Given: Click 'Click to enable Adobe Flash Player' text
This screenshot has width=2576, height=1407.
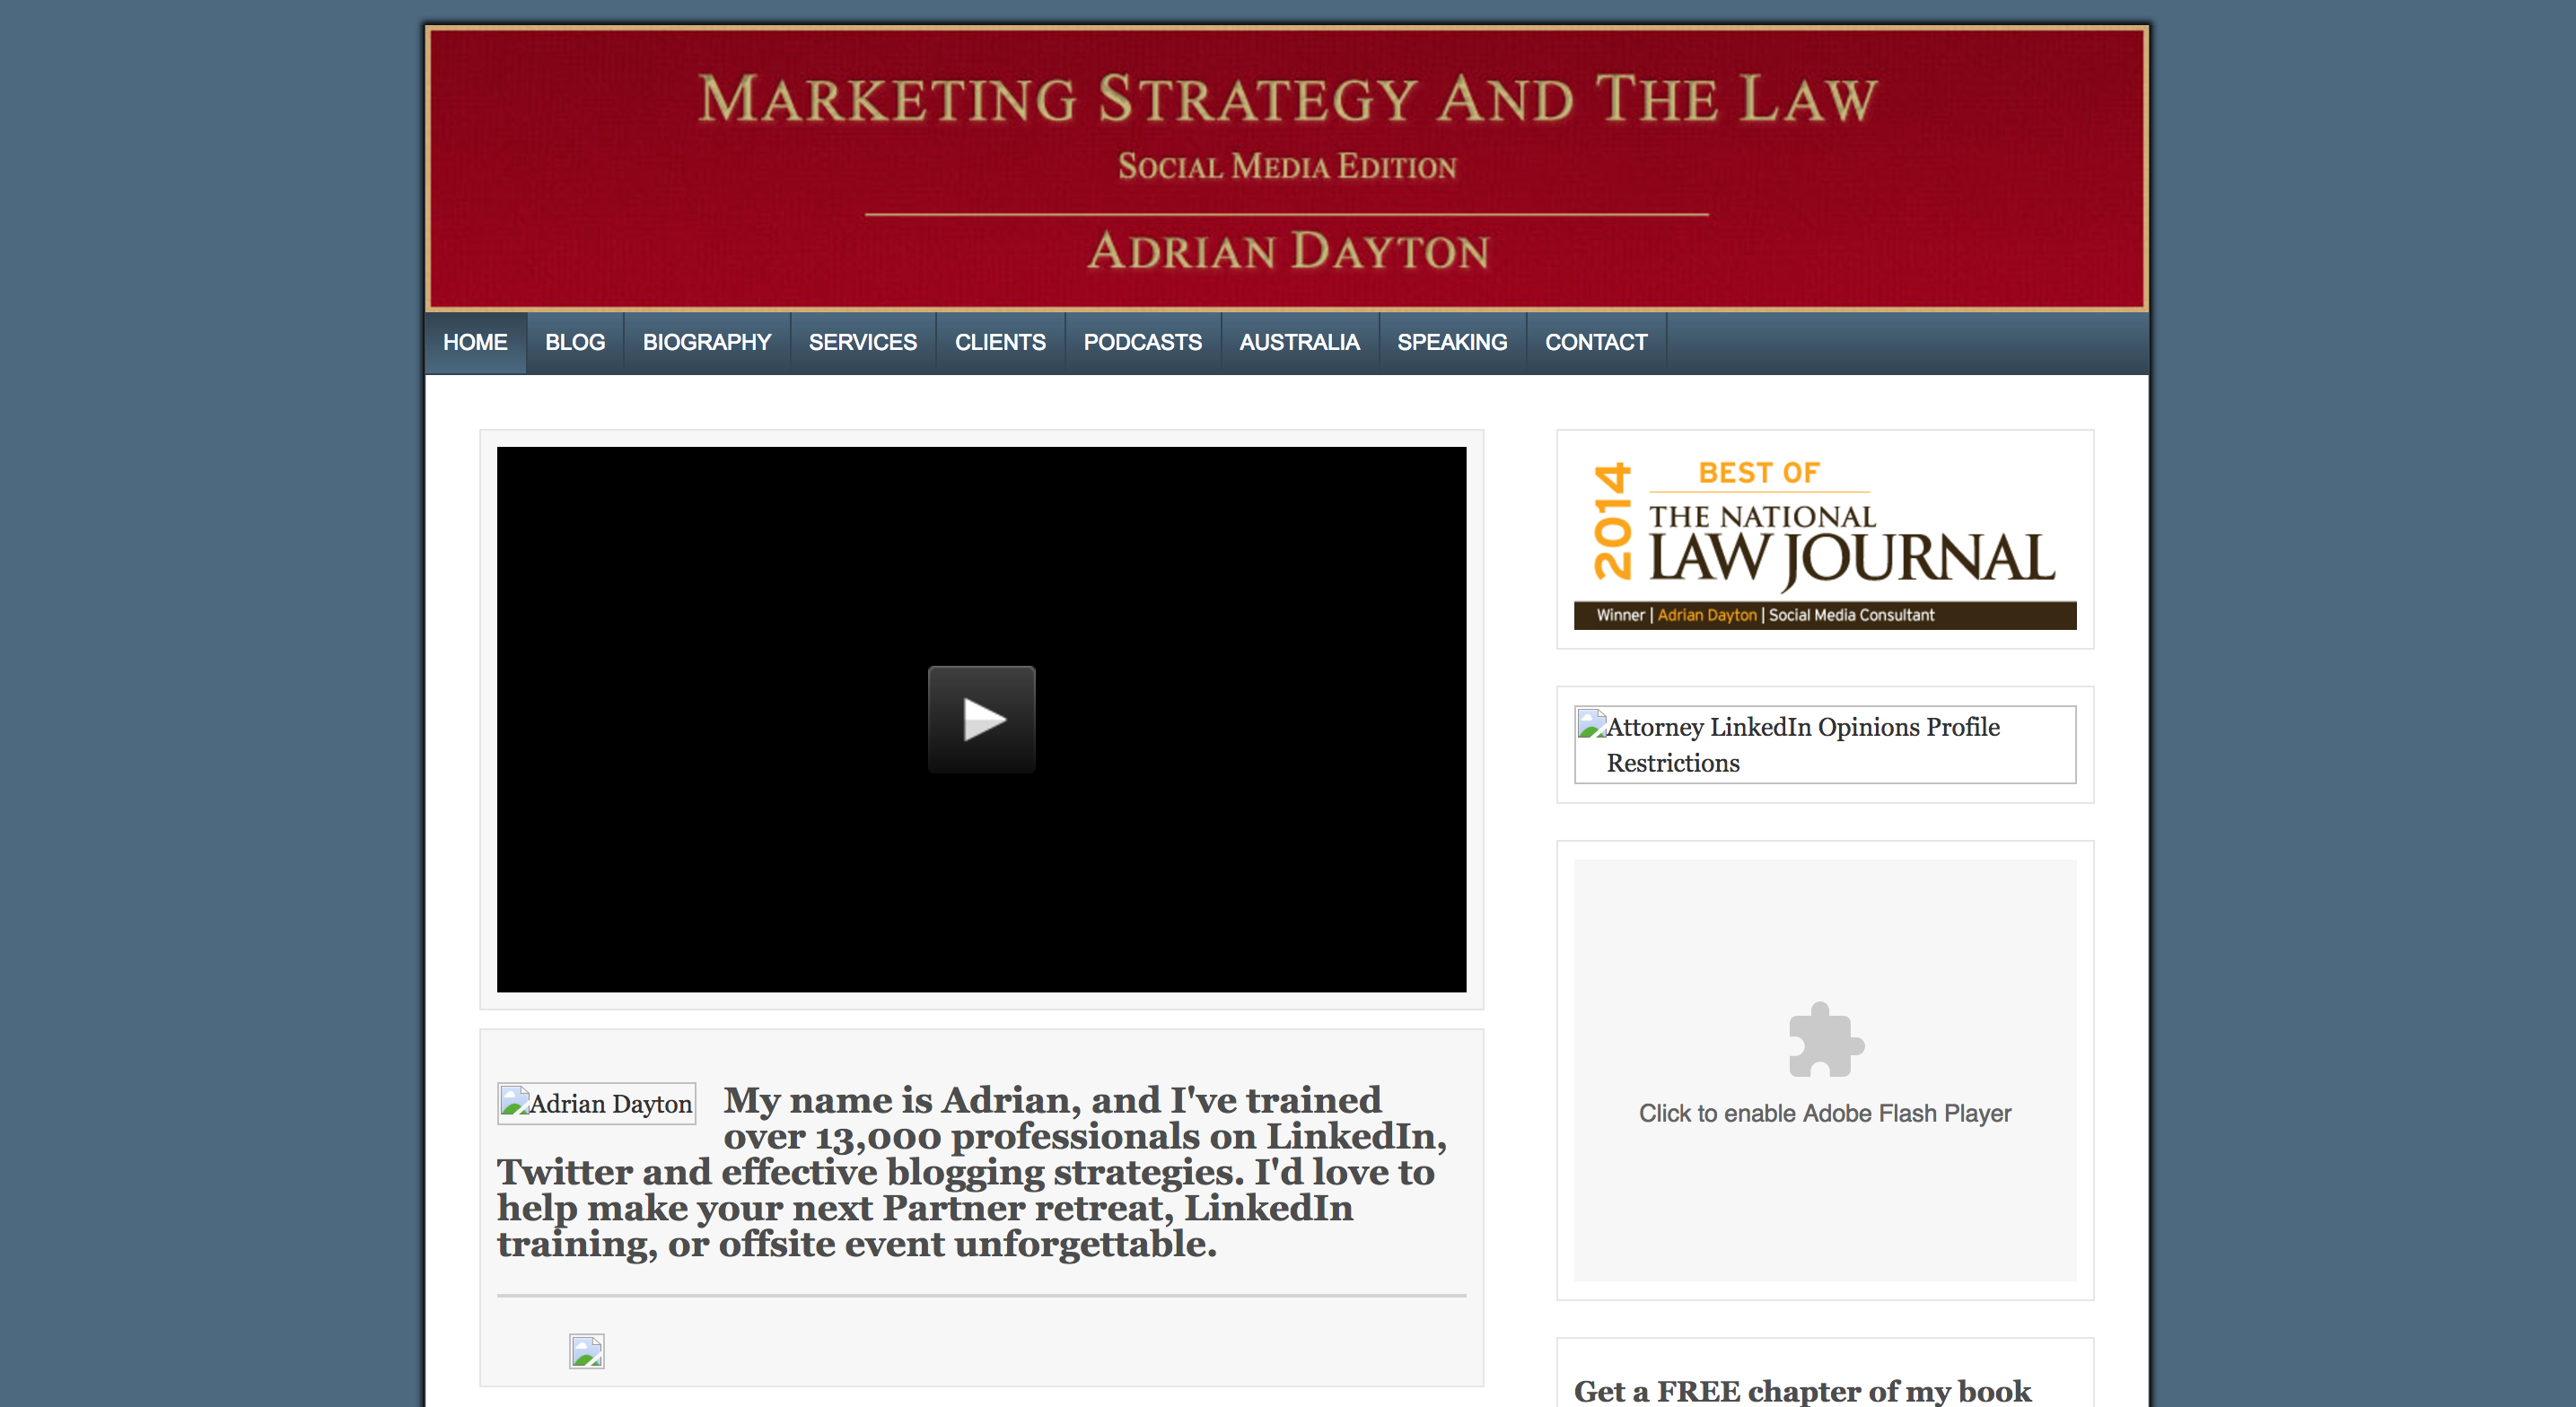Looking at the screenshot, I should pyautogui.click(x=1824, y=1113).
